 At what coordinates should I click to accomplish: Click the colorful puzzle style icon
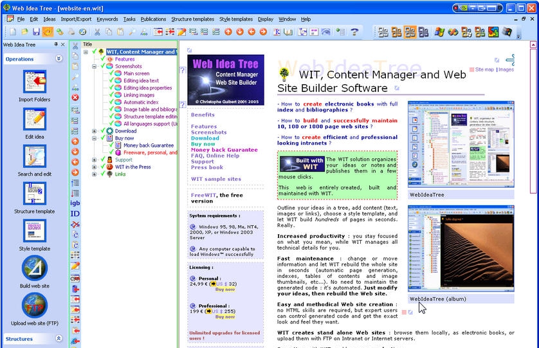coord(493,32)
